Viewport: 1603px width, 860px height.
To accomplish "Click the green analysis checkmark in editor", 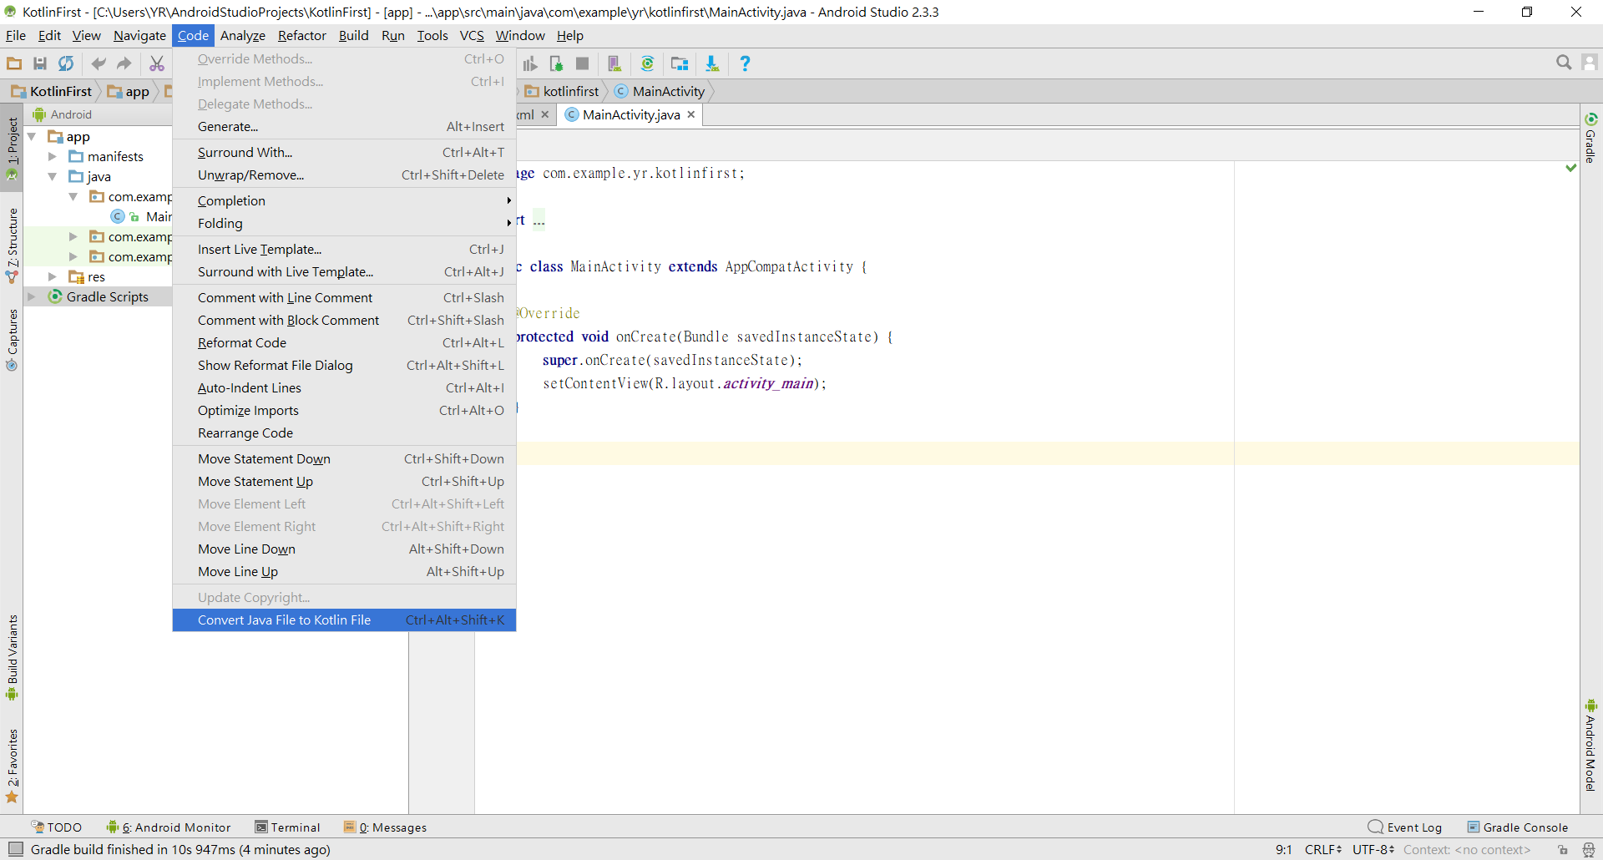I will click(1571, 168).
